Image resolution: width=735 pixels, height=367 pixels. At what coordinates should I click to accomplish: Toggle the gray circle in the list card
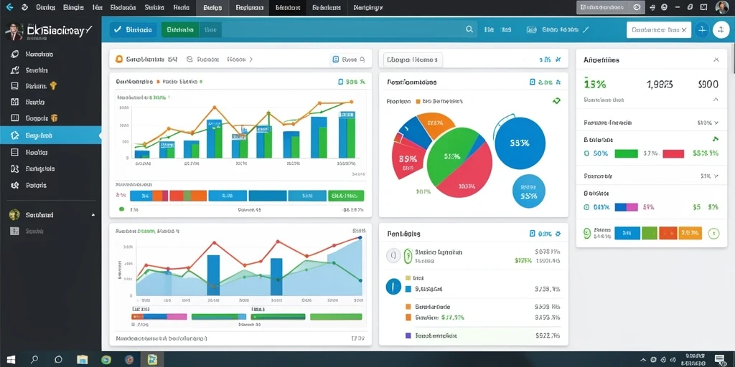393,255
